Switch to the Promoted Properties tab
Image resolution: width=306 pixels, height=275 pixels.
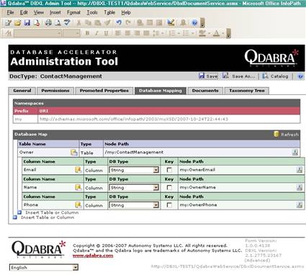coord(104,91)
